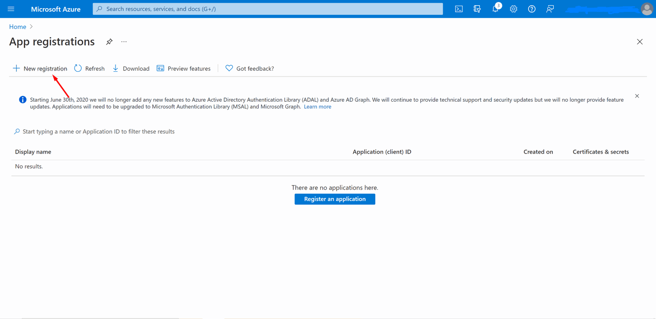The height and width of the screenshot is (319, 656).
Task: Dismiss the ADAL information banner
Action: click(637, 96)
